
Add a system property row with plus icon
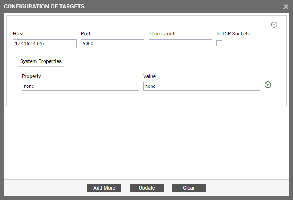[268, 85]
